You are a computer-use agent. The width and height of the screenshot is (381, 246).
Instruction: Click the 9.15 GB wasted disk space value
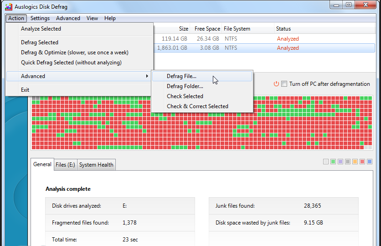[314, 223]
